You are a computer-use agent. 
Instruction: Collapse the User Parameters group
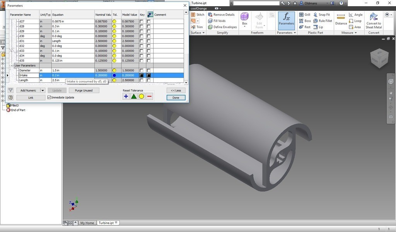point(12,66)
